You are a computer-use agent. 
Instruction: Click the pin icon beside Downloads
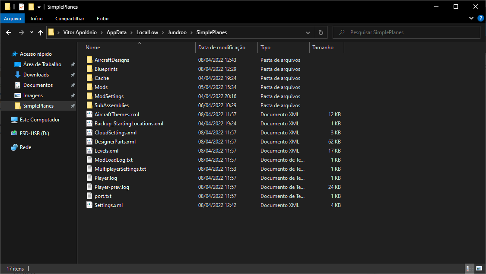coord(73,75)
